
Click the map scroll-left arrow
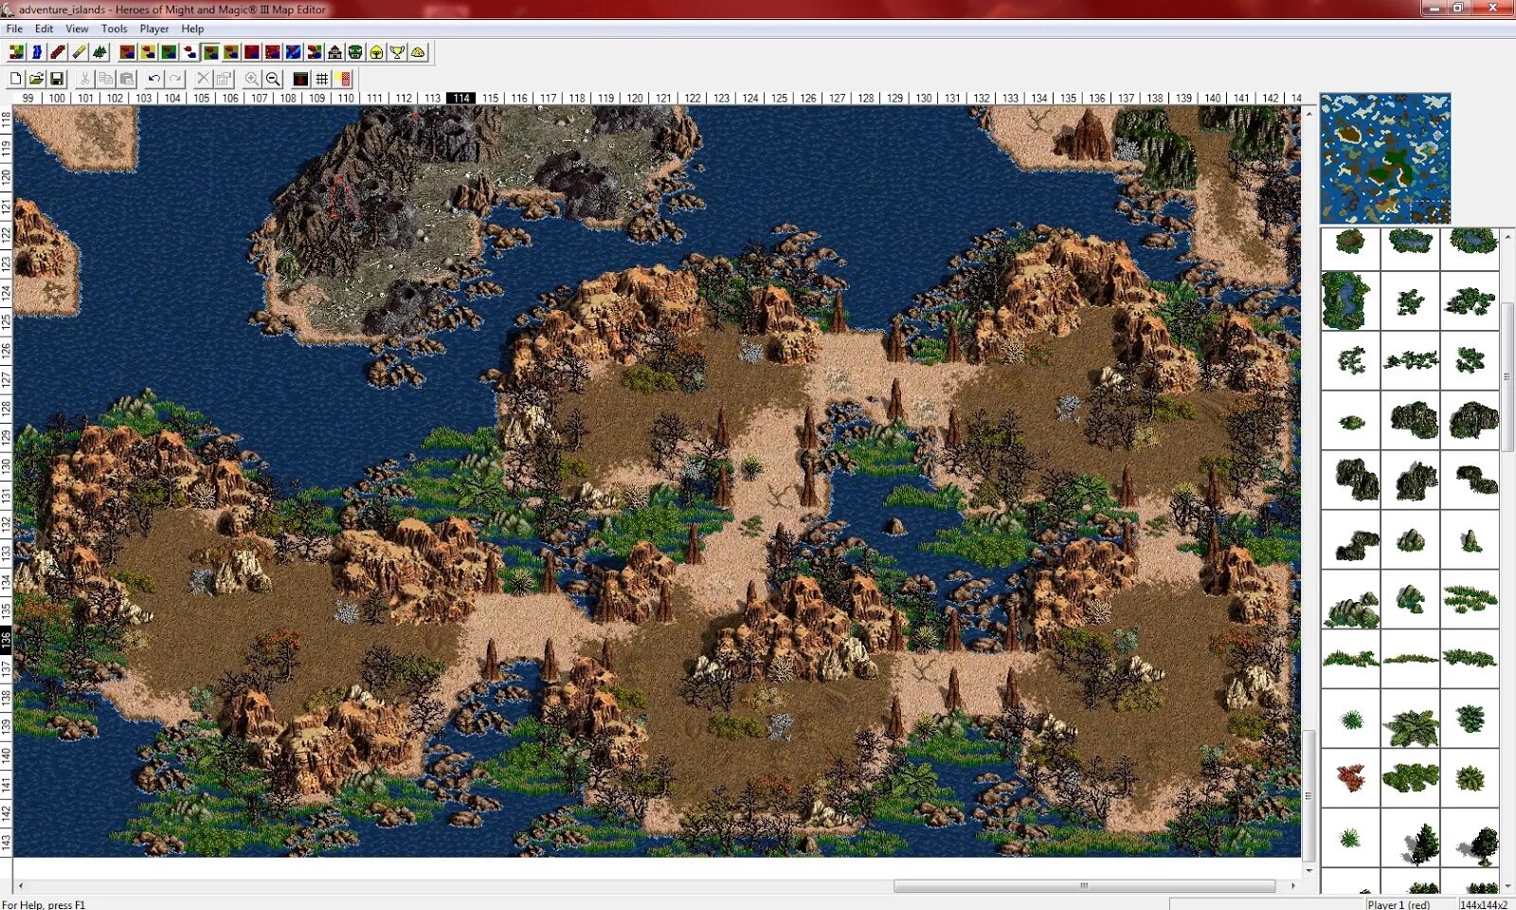[x=21, y=886]
